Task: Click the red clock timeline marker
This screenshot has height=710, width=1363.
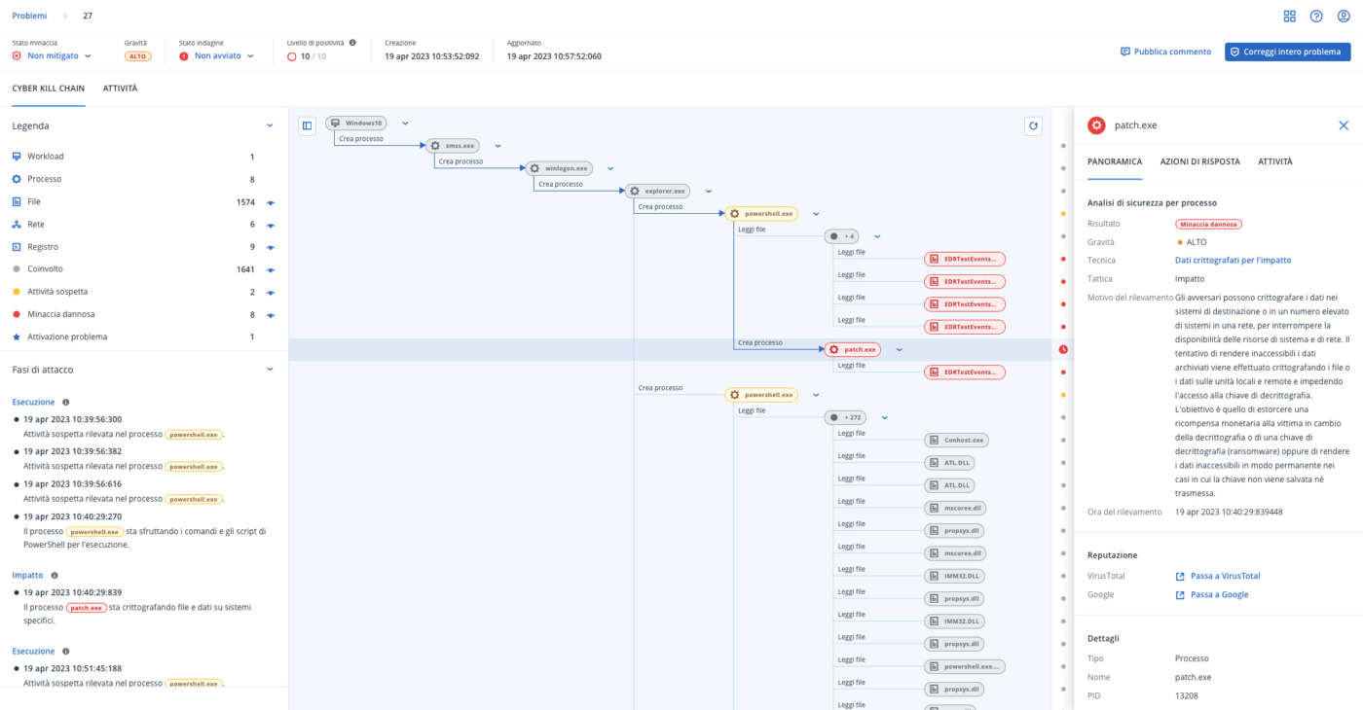Action: pos(1063,349)
